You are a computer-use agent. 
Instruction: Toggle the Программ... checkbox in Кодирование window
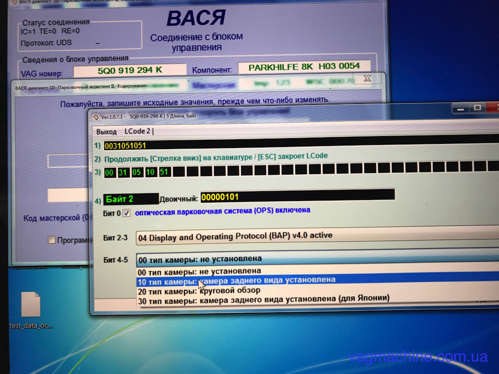[x=51, y=240]
